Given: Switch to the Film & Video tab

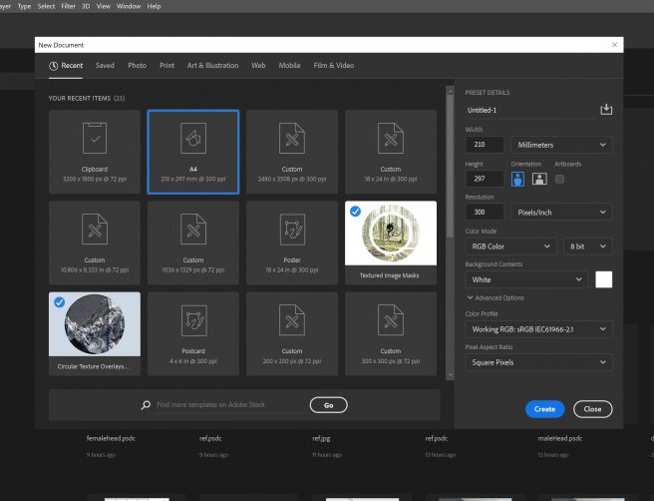Looking at the screenshot, I should 334,66.
